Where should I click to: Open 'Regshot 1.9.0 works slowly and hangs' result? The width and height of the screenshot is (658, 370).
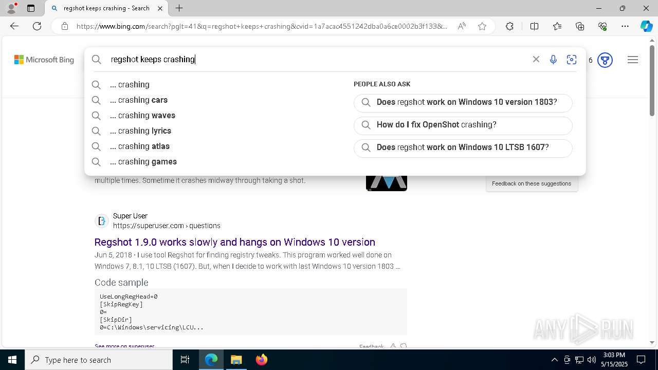[235, 242]
